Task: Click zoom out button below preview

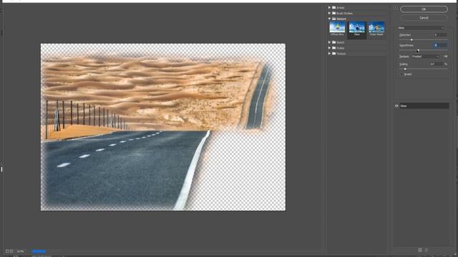Action: pyautogui.click(x=7, y=251)
